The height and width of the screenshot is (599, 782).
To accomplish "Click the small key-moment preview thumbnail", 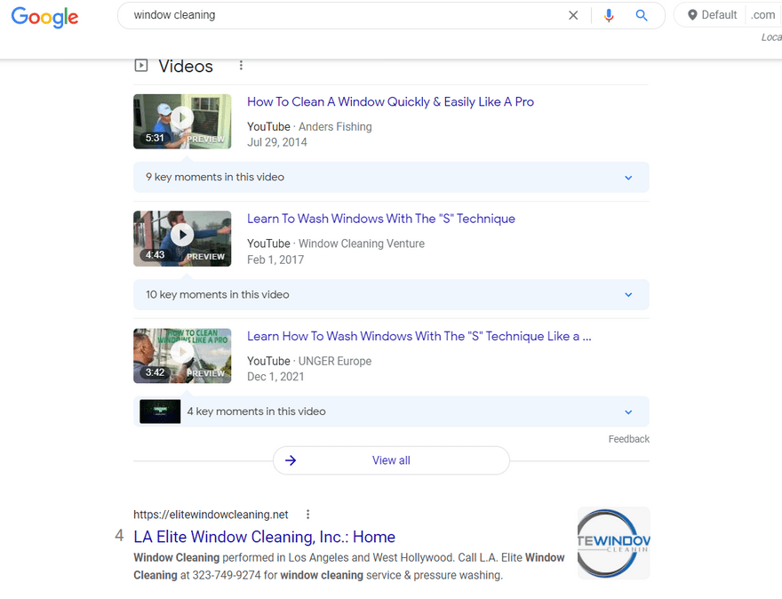I will (x=160, y=411).
